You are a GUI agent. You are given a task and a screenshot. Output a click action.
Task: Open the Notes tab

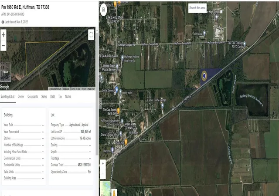tap(68, 97)
